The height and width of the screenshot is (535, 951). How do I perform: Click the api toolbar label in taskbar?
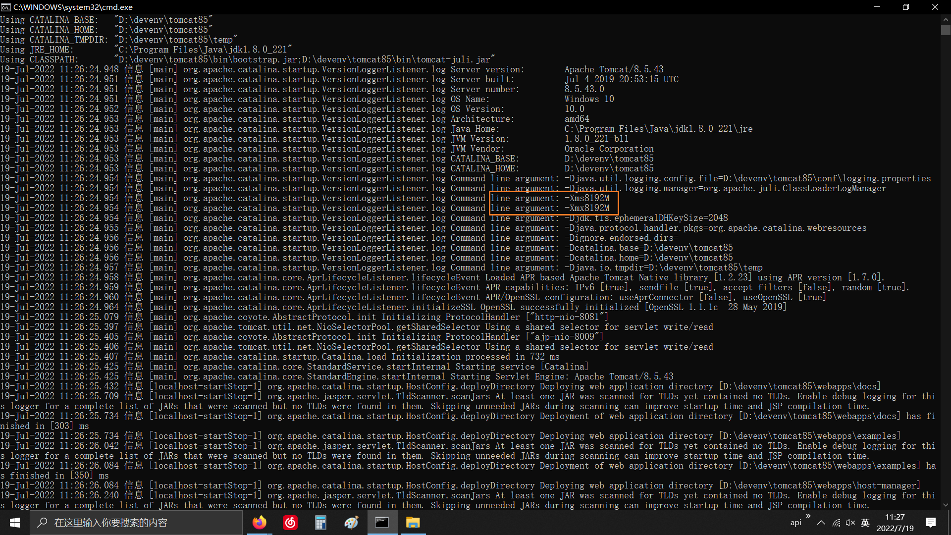tap(796, 523)
